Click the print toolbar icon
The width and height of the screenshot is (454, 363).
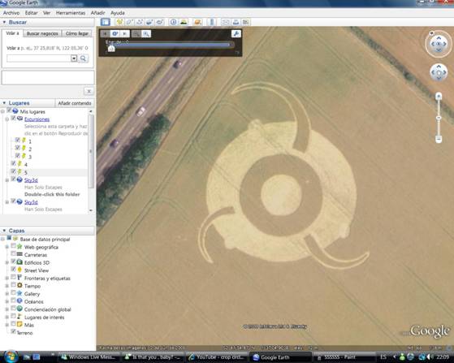pyautogui.click(x=236, y=22)
